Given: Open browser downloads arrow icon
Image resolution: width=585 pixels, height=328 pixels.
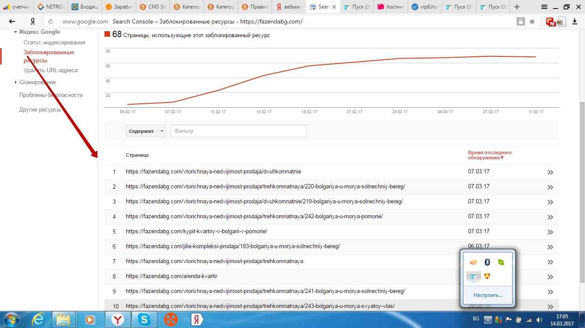Looking at the screenshot, I should pyautogui.click(x=575, y=21).
